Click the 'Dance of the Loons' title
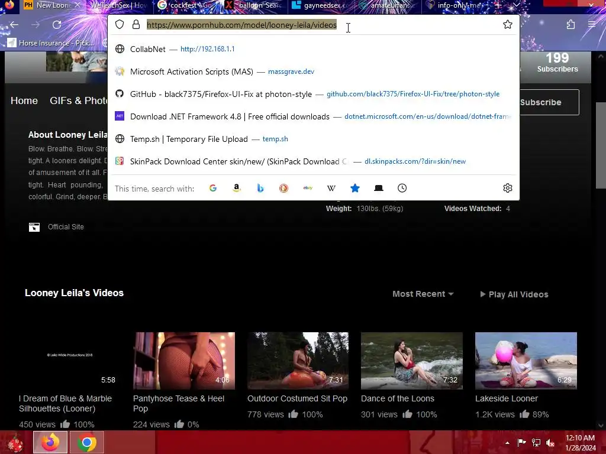The height and width of the screenshot is (454, 606). [397, 398]
